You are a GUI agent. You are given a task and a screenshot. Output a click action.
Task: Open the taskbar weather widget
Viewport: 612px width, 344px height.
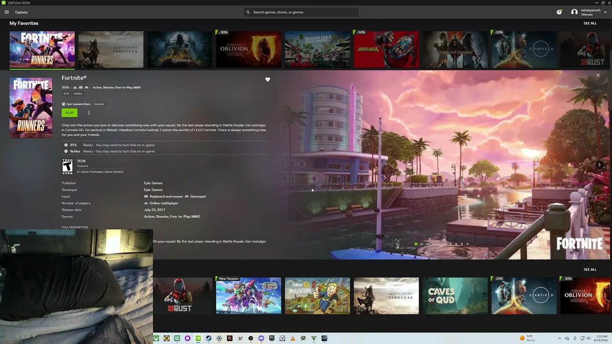coord(528,338)
